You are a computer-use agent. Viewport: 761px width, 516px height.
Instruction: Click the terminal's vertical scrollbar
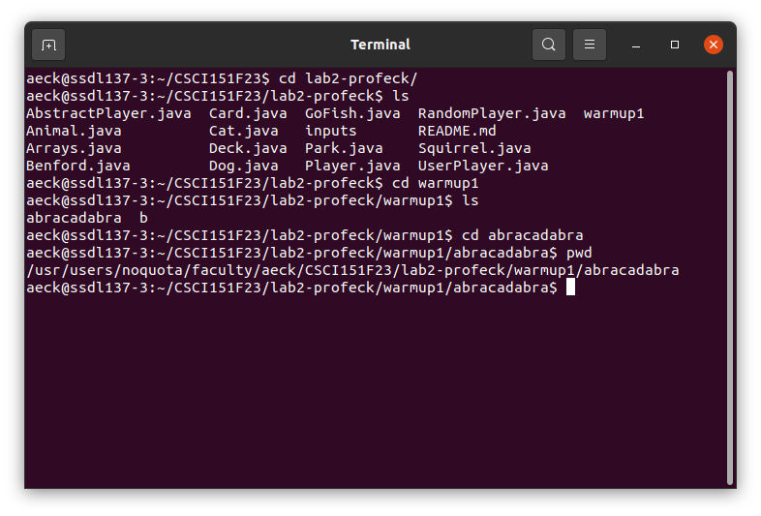point(729,277)
